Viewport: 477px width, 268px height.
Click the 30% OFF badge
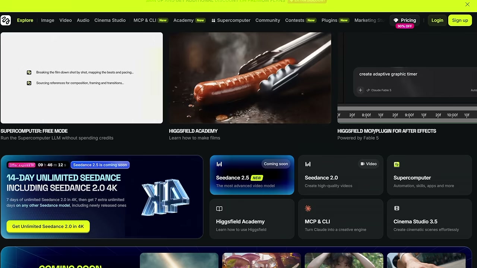point(405,26)
